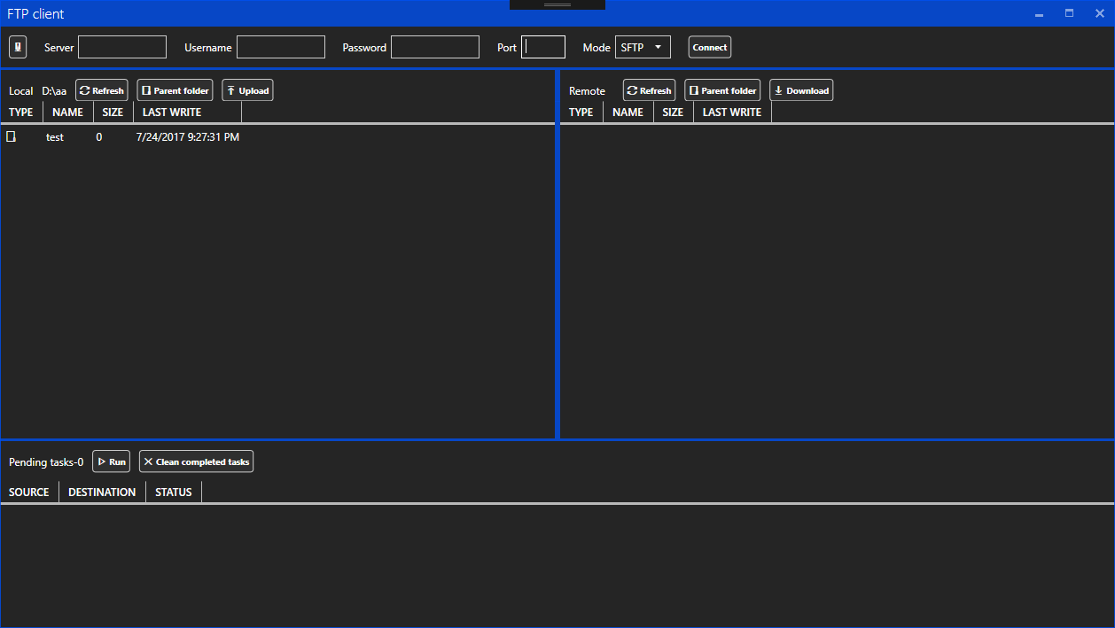
Task: Click Clean completed tasks button
Action: [x=196, y=461]
